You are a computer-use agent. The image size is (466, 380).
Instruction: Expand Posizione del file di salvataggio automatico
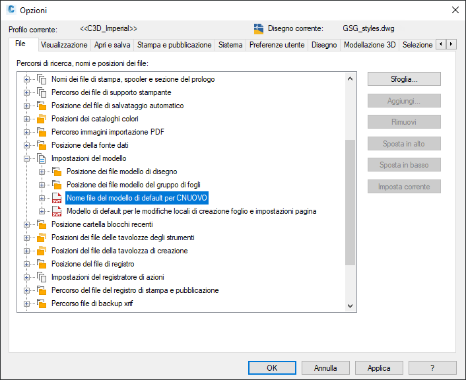point(26,106)
